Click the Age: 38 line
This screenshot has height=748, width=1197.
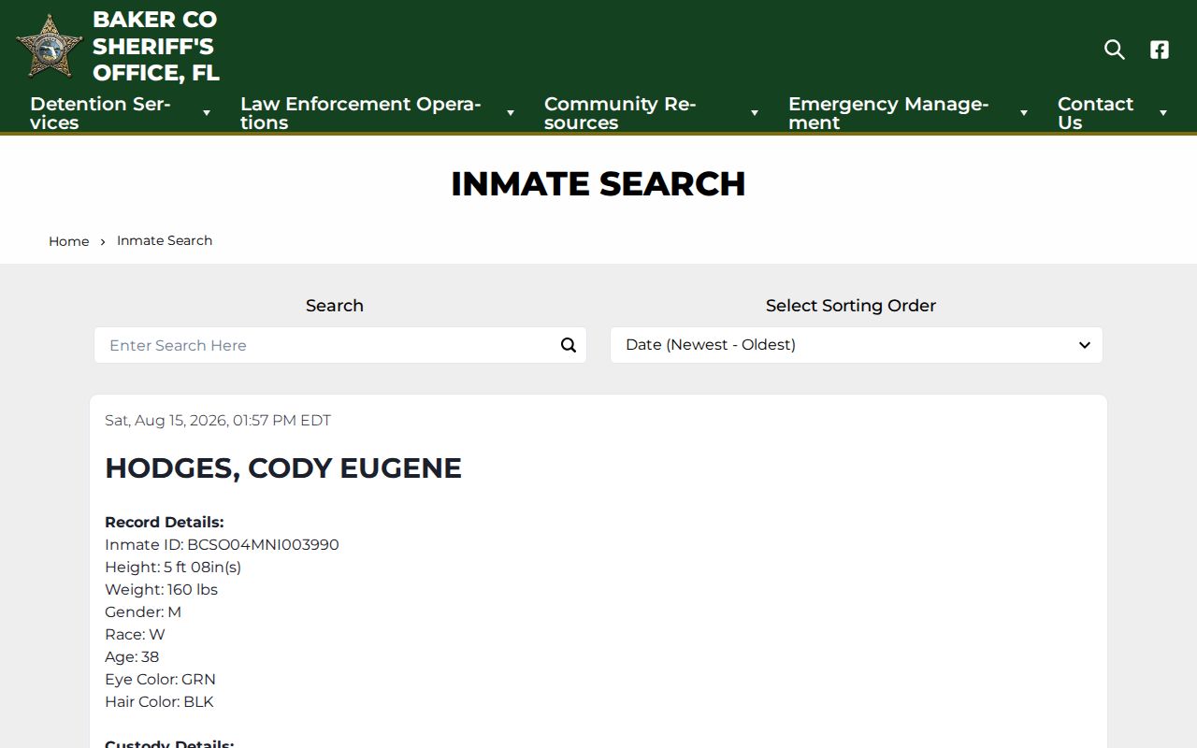click(132, 657)
